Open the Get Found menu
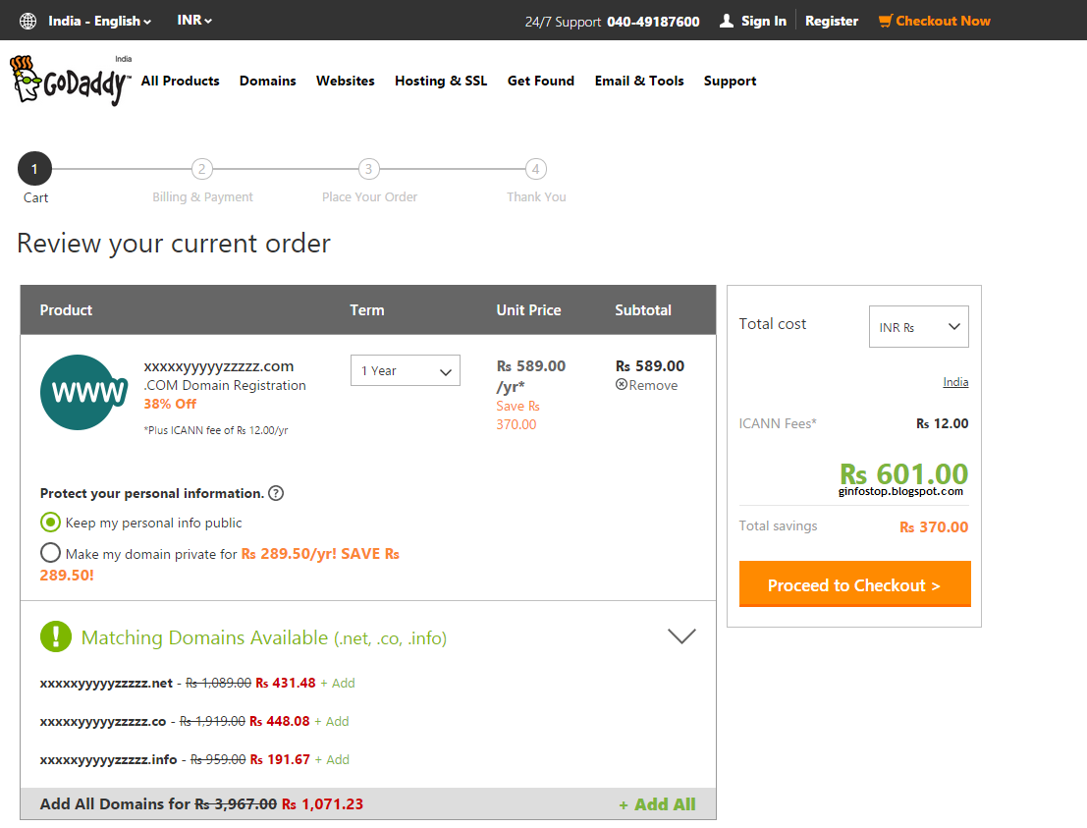 point(541,81)
